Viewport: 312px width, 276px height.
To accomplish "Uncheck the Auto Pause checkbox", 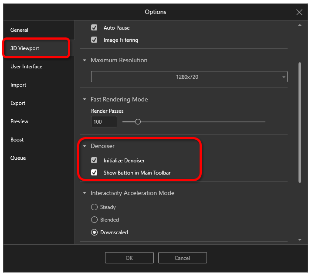I will click(94, 27).
